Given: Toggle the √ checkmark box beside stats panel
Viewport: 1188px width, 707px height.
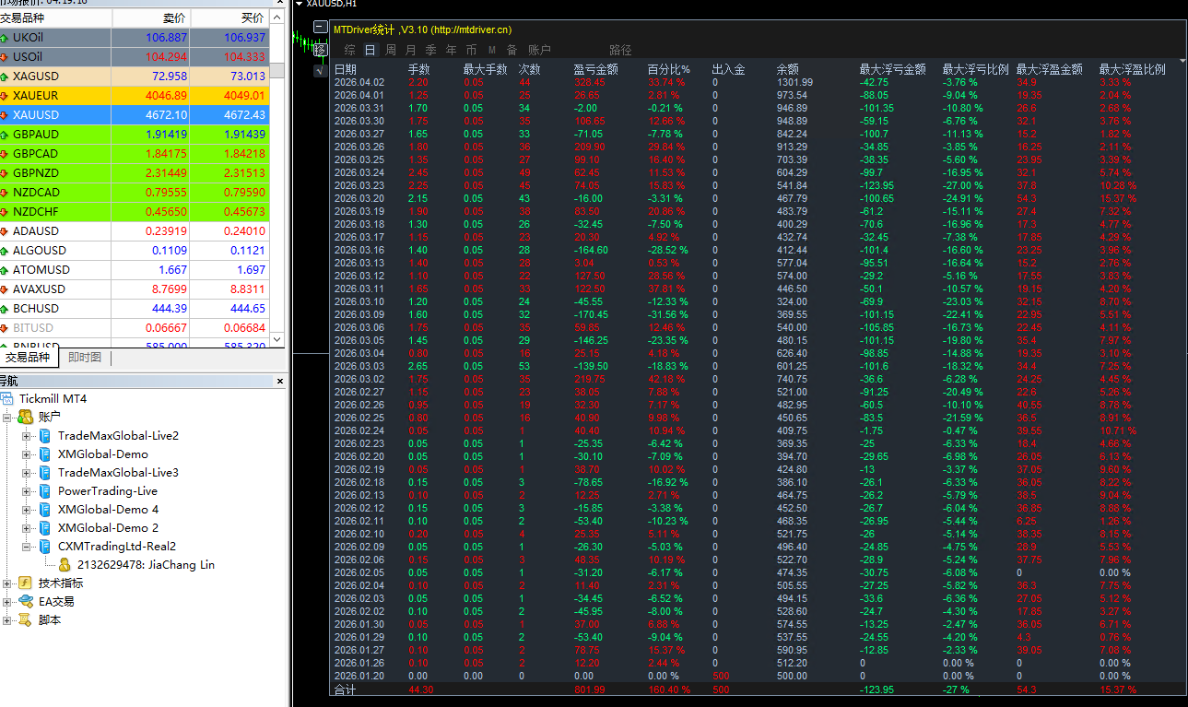Looking at the screenshot, I should click(x=320, y=70).
